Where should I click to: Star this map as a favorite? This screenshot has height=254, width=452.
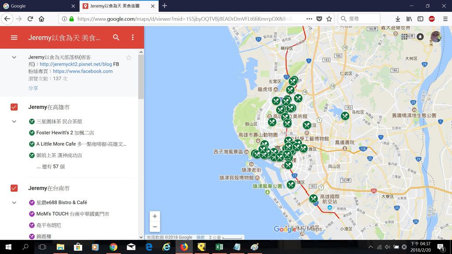click(x=129, y=58)
